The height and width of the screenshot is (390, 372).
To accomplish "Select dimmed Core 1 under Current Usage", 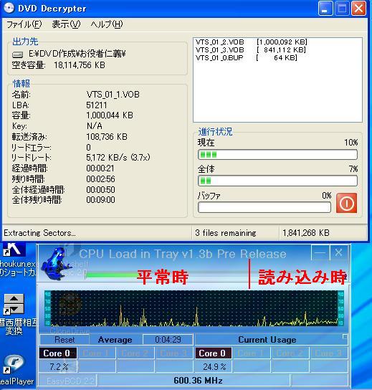I will click(x=252, y=353).
